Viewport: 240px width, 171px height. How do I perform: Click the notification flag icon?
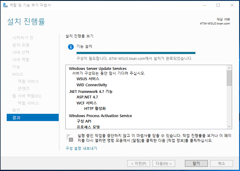pos(70,138)
